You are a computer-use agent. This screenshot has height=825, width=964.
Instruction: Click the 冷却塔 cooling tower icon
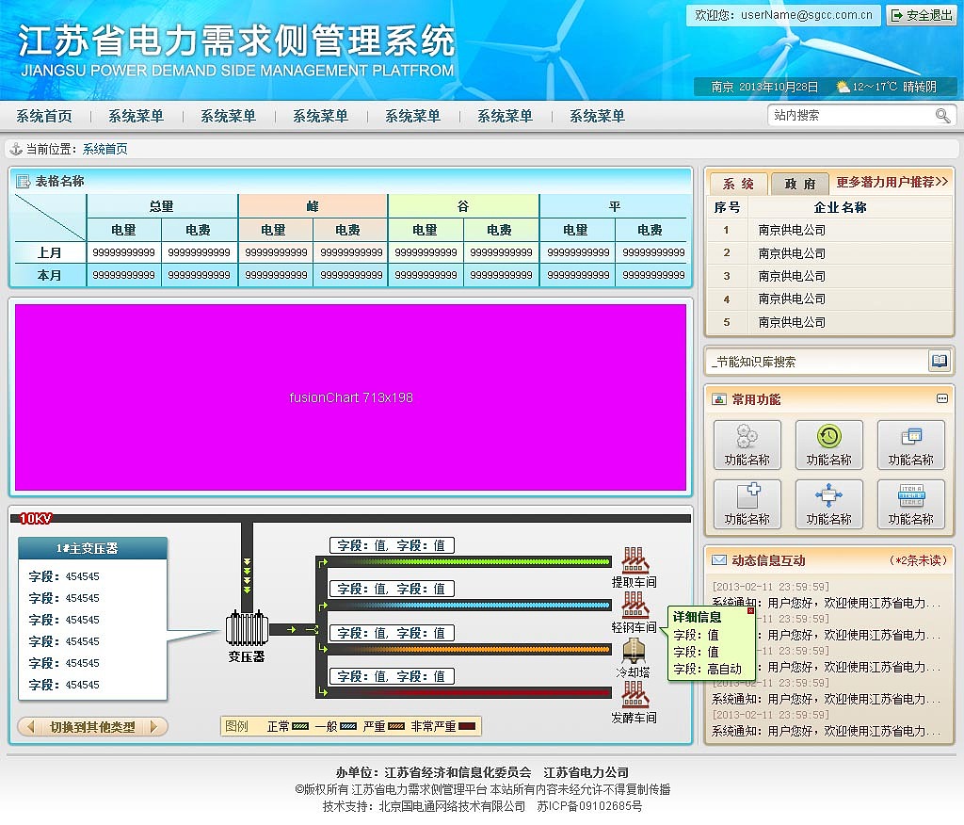pyautogui.click(x=635, y=649)
